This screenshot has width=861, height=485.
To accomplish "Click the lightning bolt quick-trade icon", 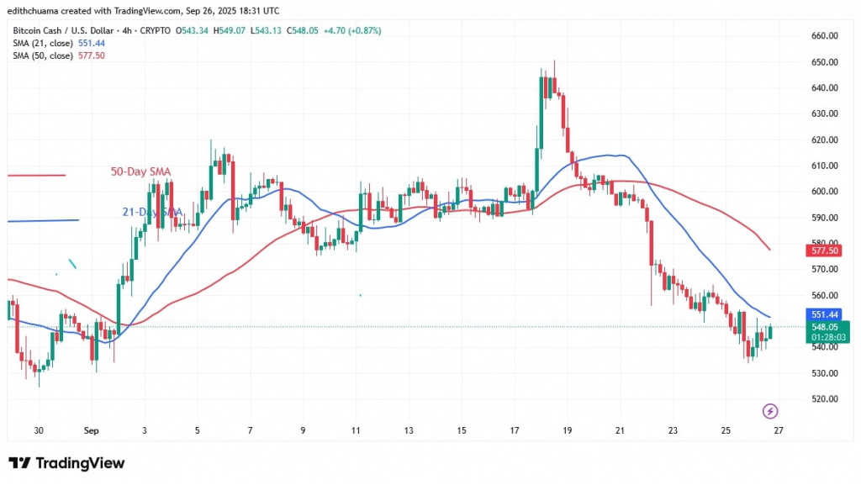I will (769, 411).
